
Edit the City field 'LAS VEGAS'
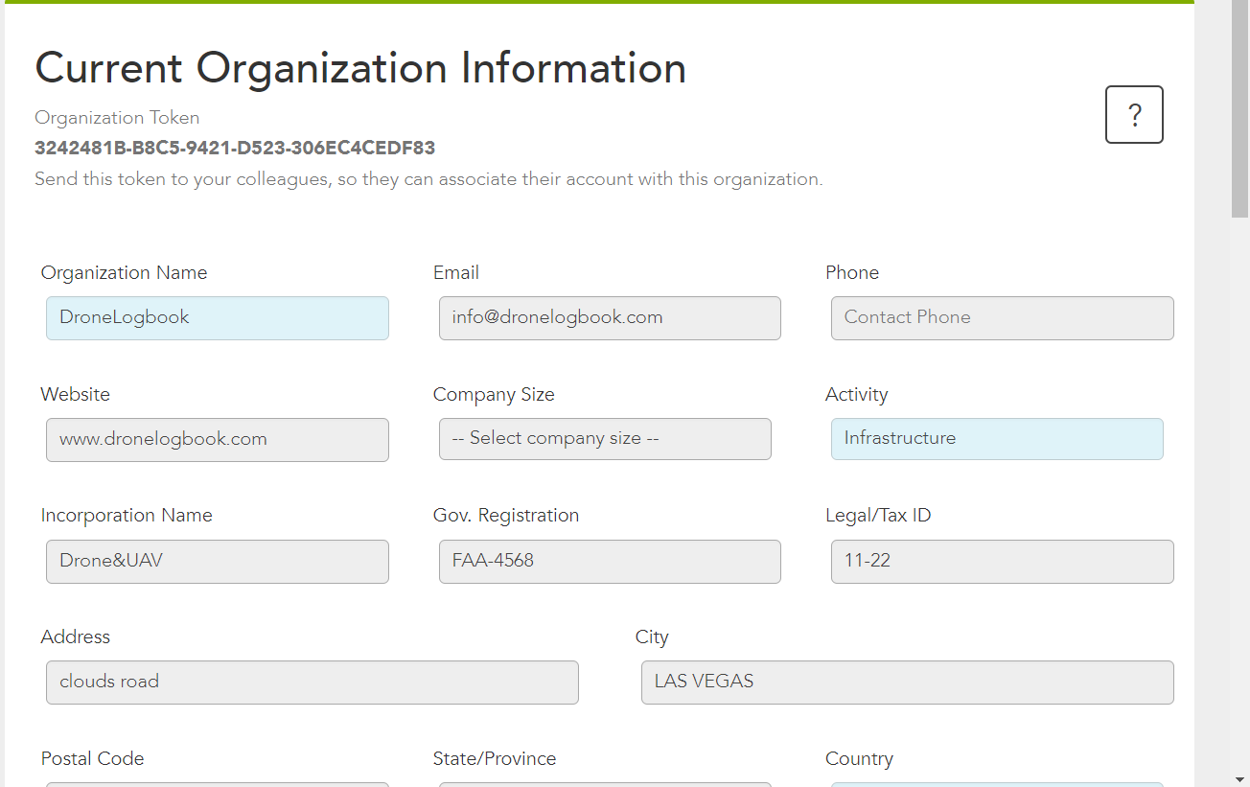(907, 683)
